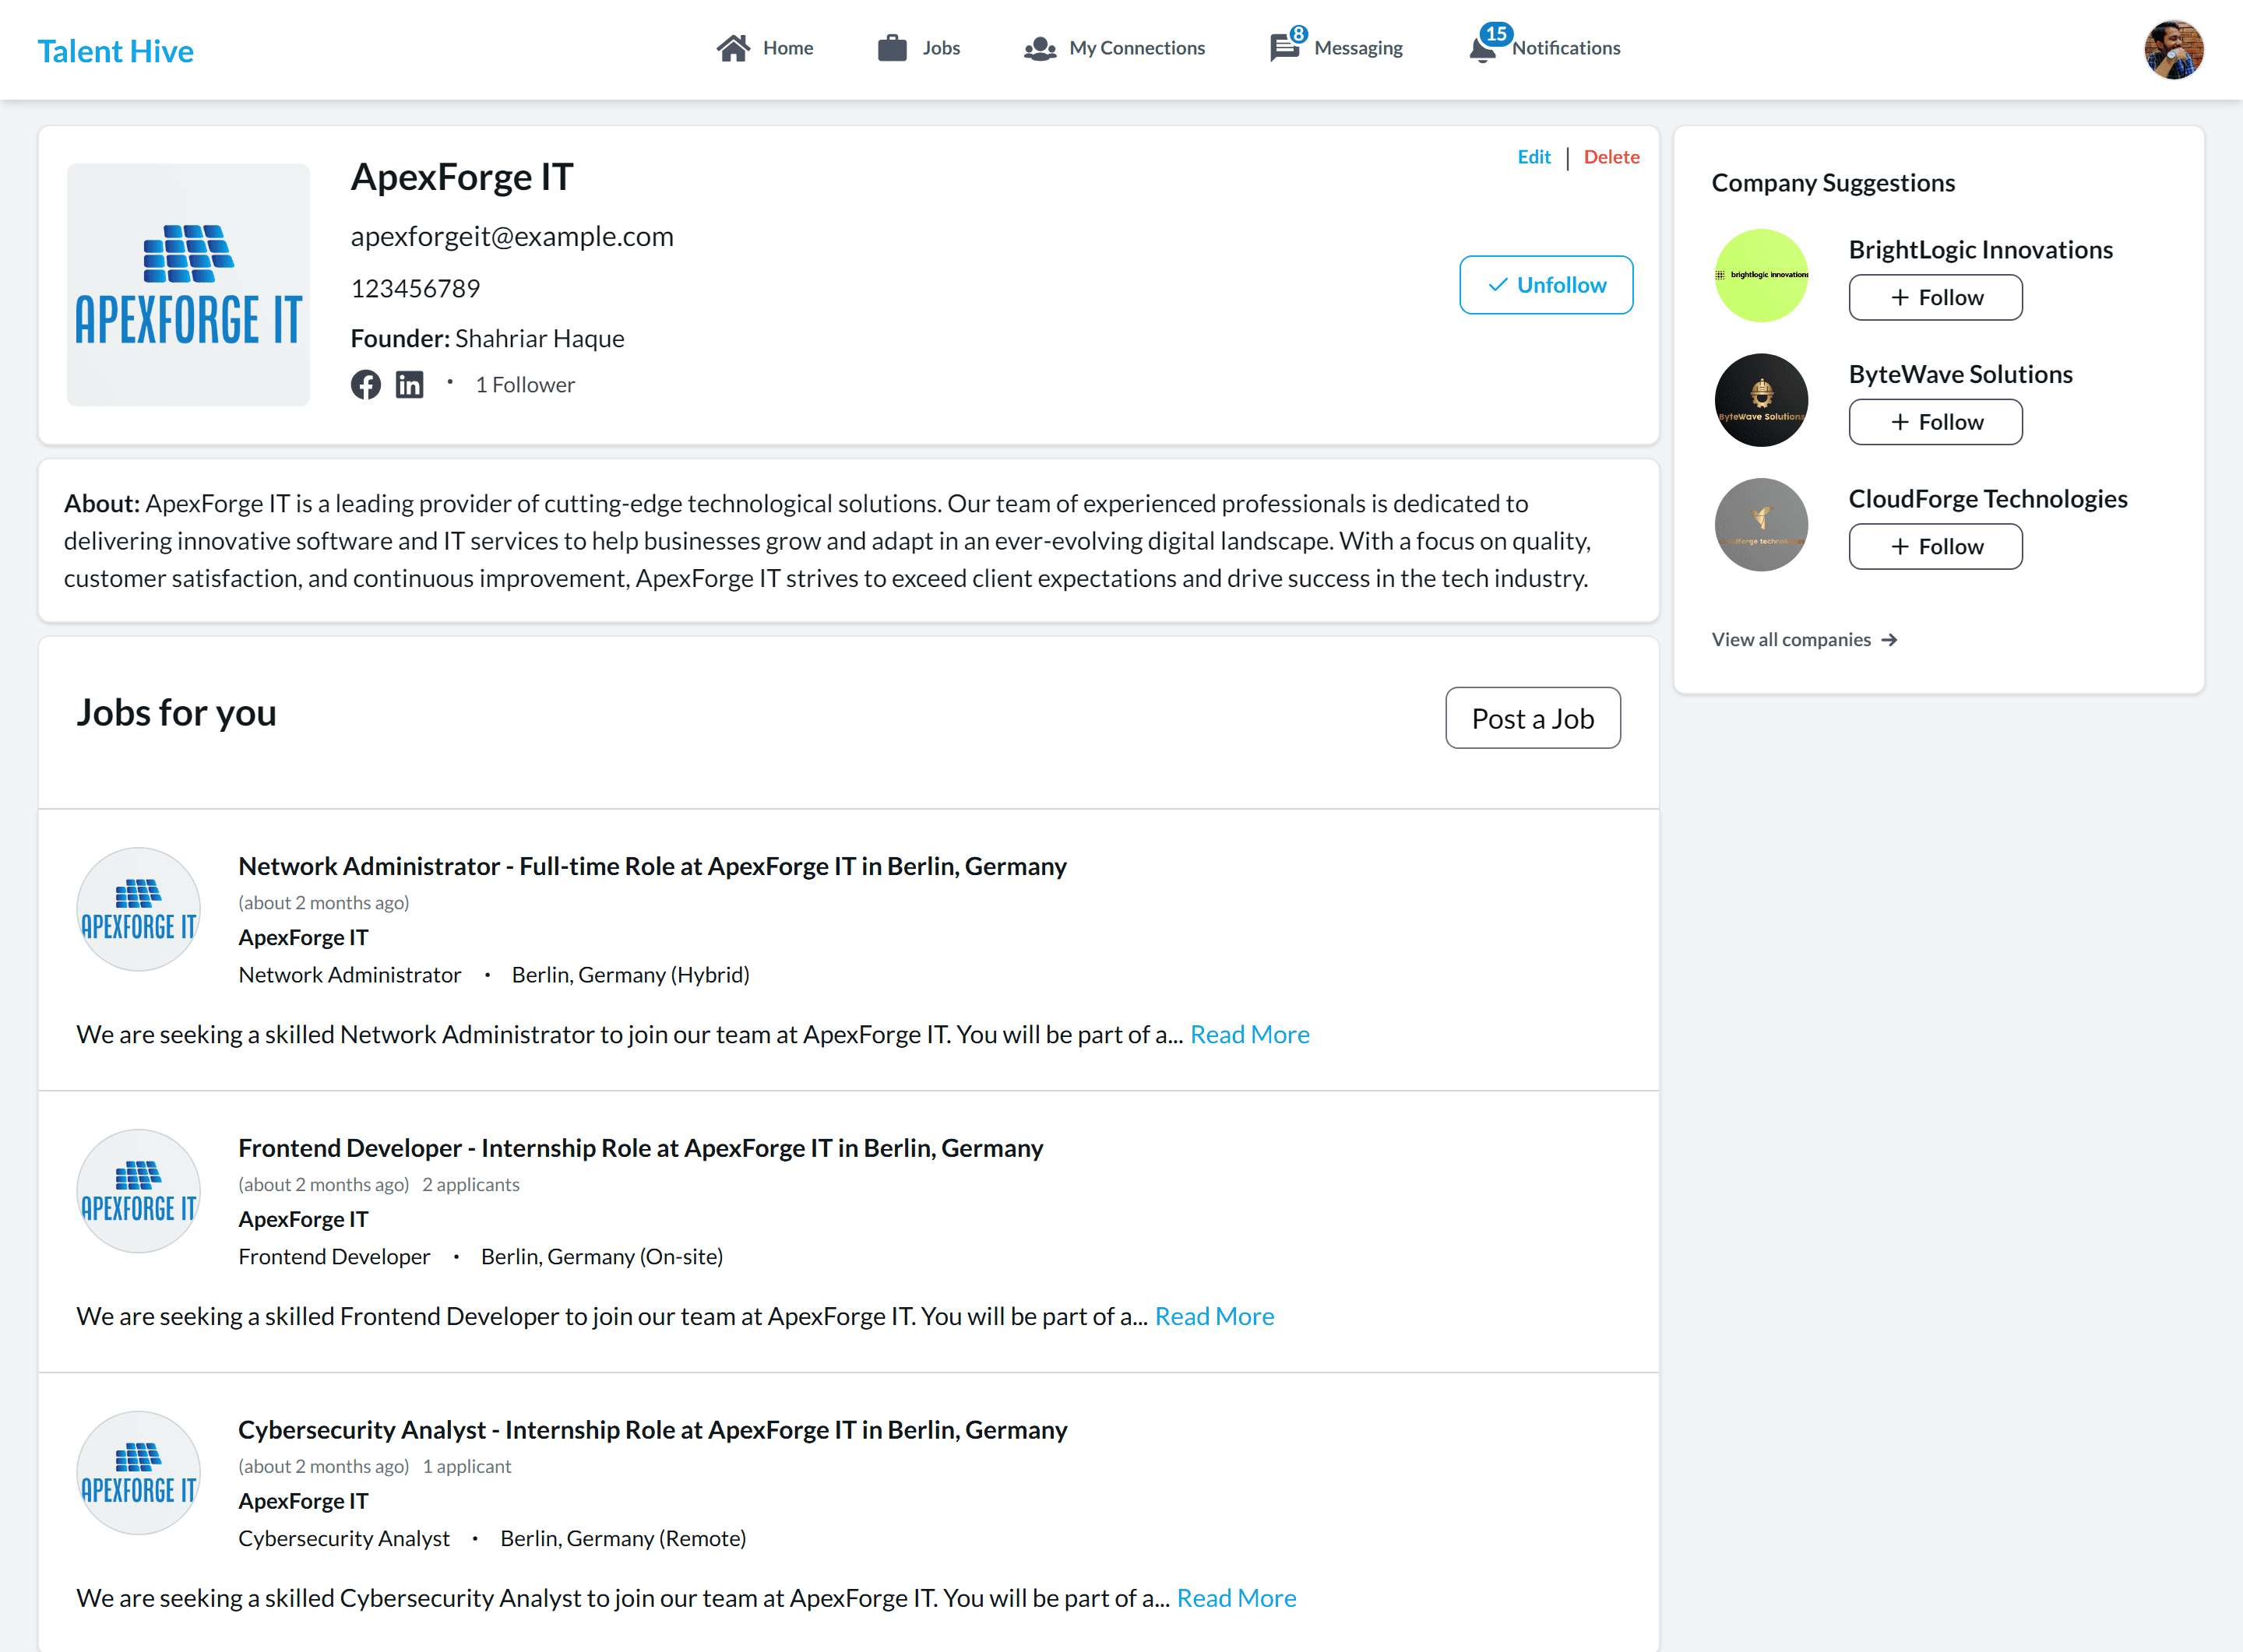Viewport: 2243px width, 1652px height.
Task: Expand Cybersecurity Analyst description with Read More
Action: click(1237, 1598)
